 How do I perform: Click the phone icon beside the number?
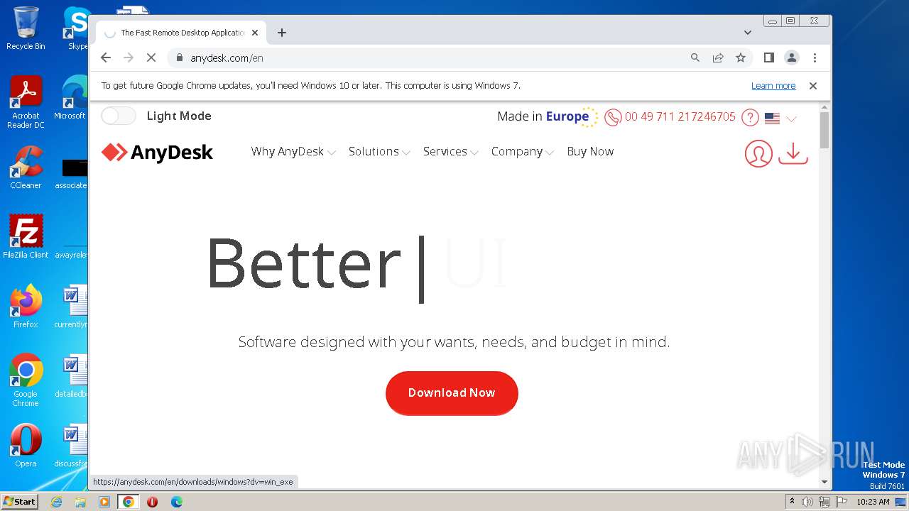613,117
